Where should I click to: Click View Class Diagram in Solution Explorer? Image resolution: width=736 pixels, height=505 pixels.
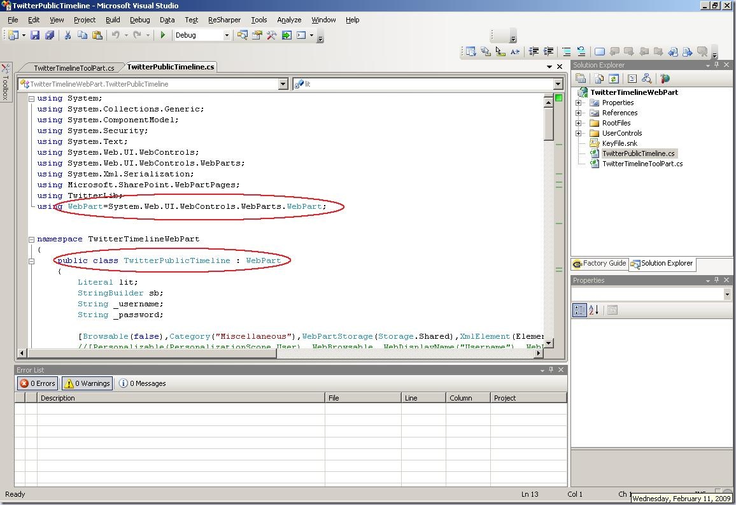point(646,78)
